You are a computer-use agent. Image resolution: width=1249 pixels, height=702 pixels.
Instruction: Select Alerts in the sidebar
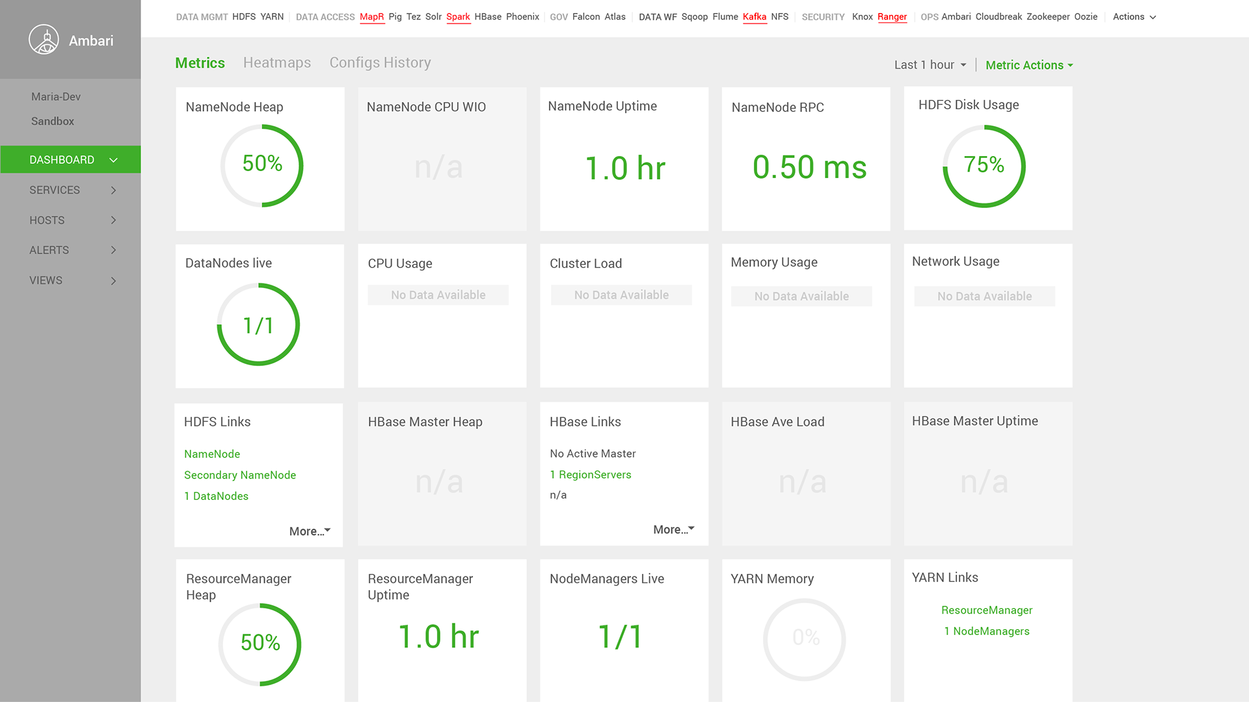pyautogui.click(x=49, y=250)
